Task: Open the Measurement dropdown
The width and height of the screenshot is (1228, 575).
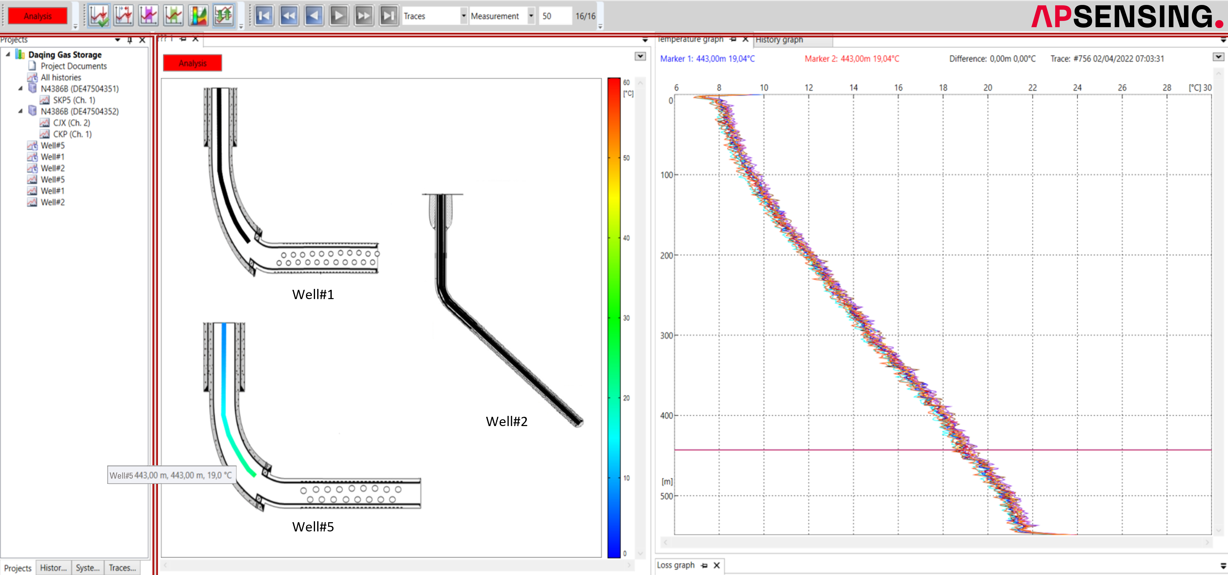Action: 502,16
